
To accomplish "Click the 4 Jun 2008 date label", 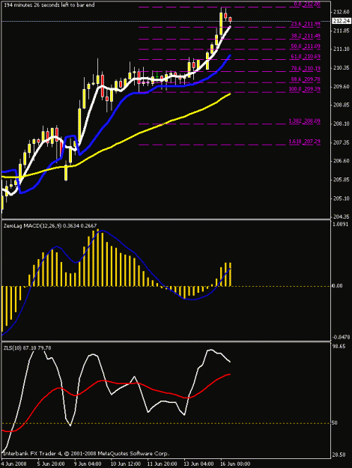I will tap(13, 464).
